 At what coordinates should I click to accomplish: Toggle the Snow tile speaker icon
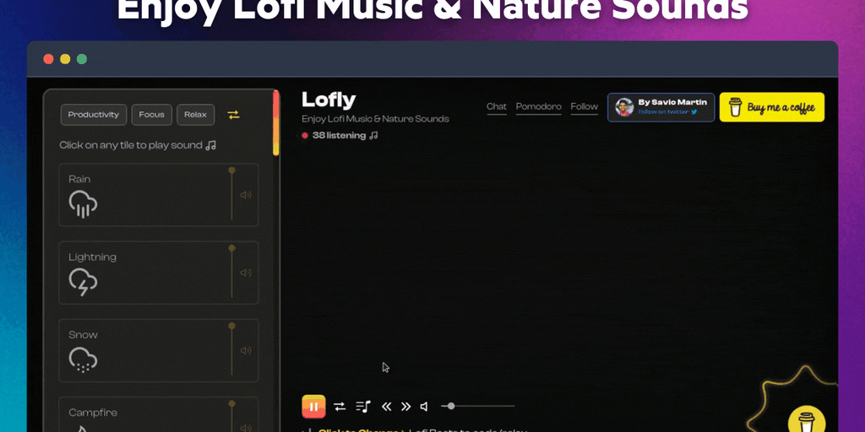click(246, 350)
